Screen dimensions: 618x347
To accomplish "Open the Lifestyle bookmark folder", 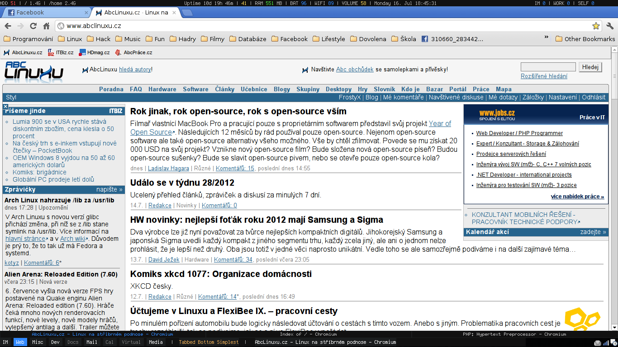I will click(329, 39).
